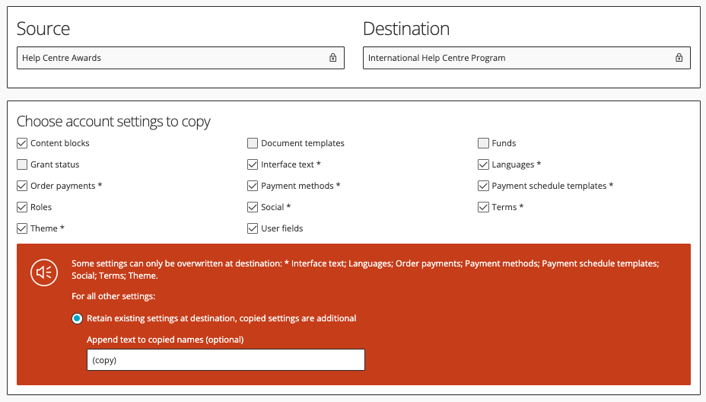Enable the Document templates checkbox
Screen dimensions: 706x402
253,143
